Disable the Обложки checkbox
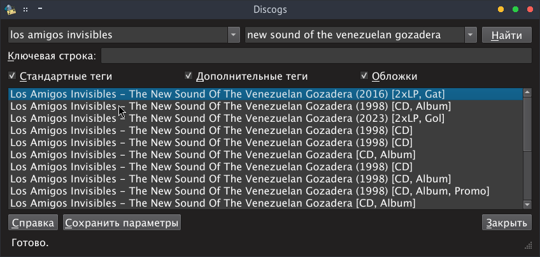The height and width of the screenshot is (257, 540). 364,75
